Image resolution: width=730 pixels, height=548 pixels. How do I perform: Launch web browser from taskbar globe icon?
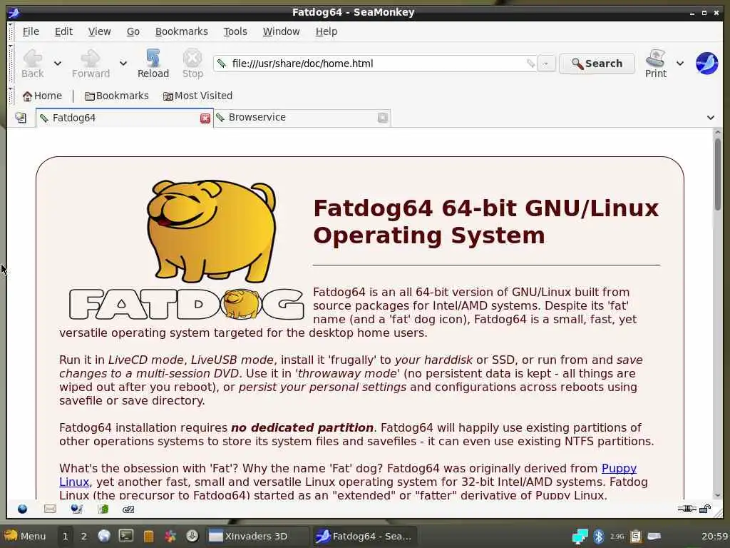point(104,536)
